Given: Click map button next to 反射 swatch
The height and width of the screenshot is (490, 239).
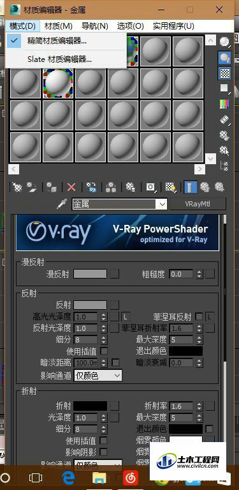Looking at the screenshot, I should (114, 305).
